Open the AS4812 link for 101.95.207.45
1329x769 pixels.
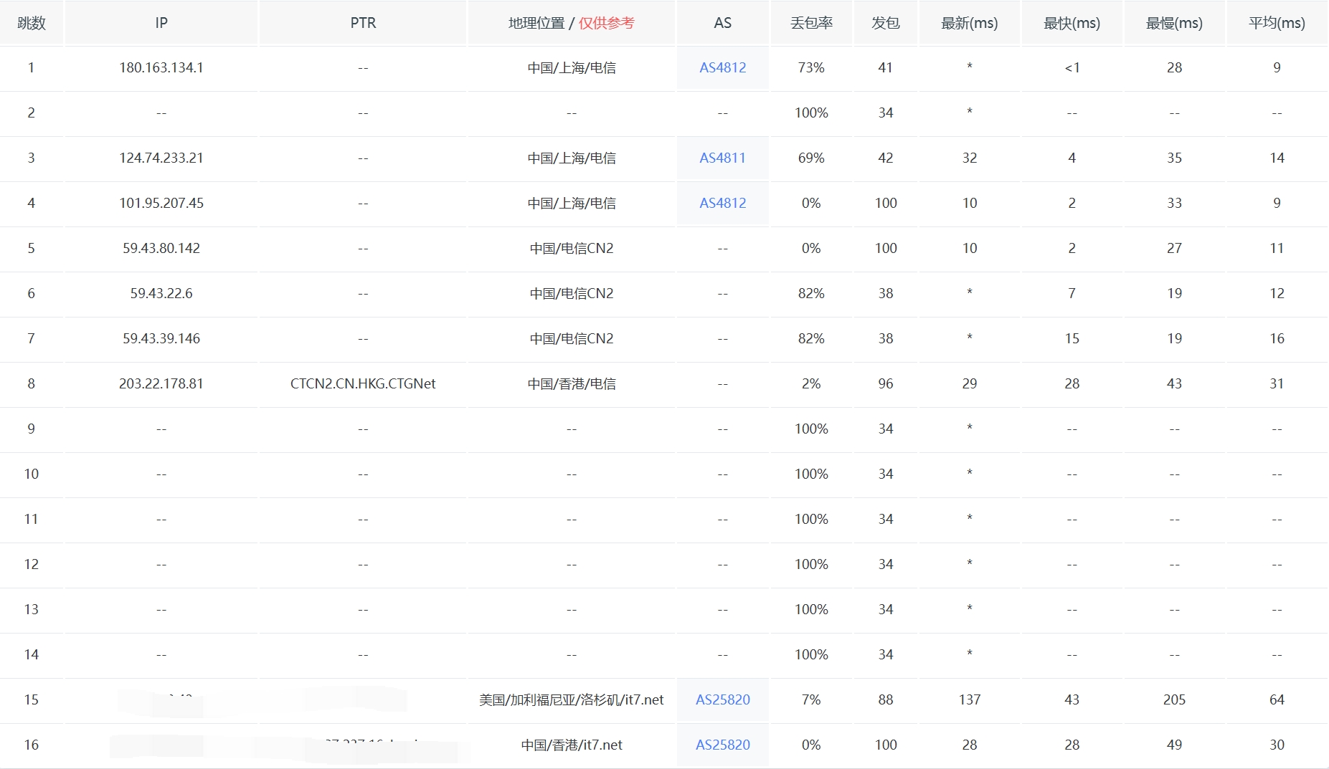(722, 203)
